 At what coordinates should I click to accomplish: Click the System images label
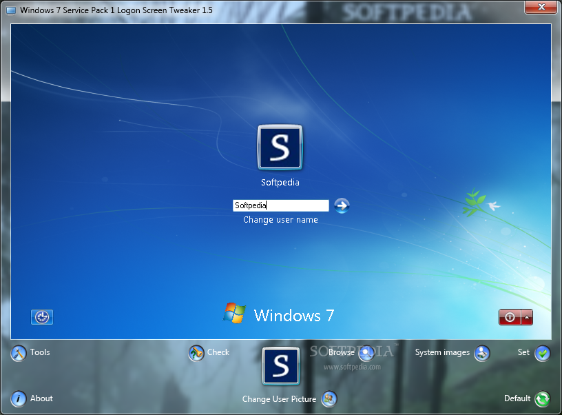(x=442, y=352)
